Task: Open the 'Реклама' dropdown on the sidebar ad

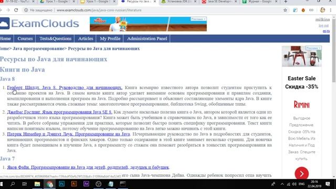Action: point(313,48)
